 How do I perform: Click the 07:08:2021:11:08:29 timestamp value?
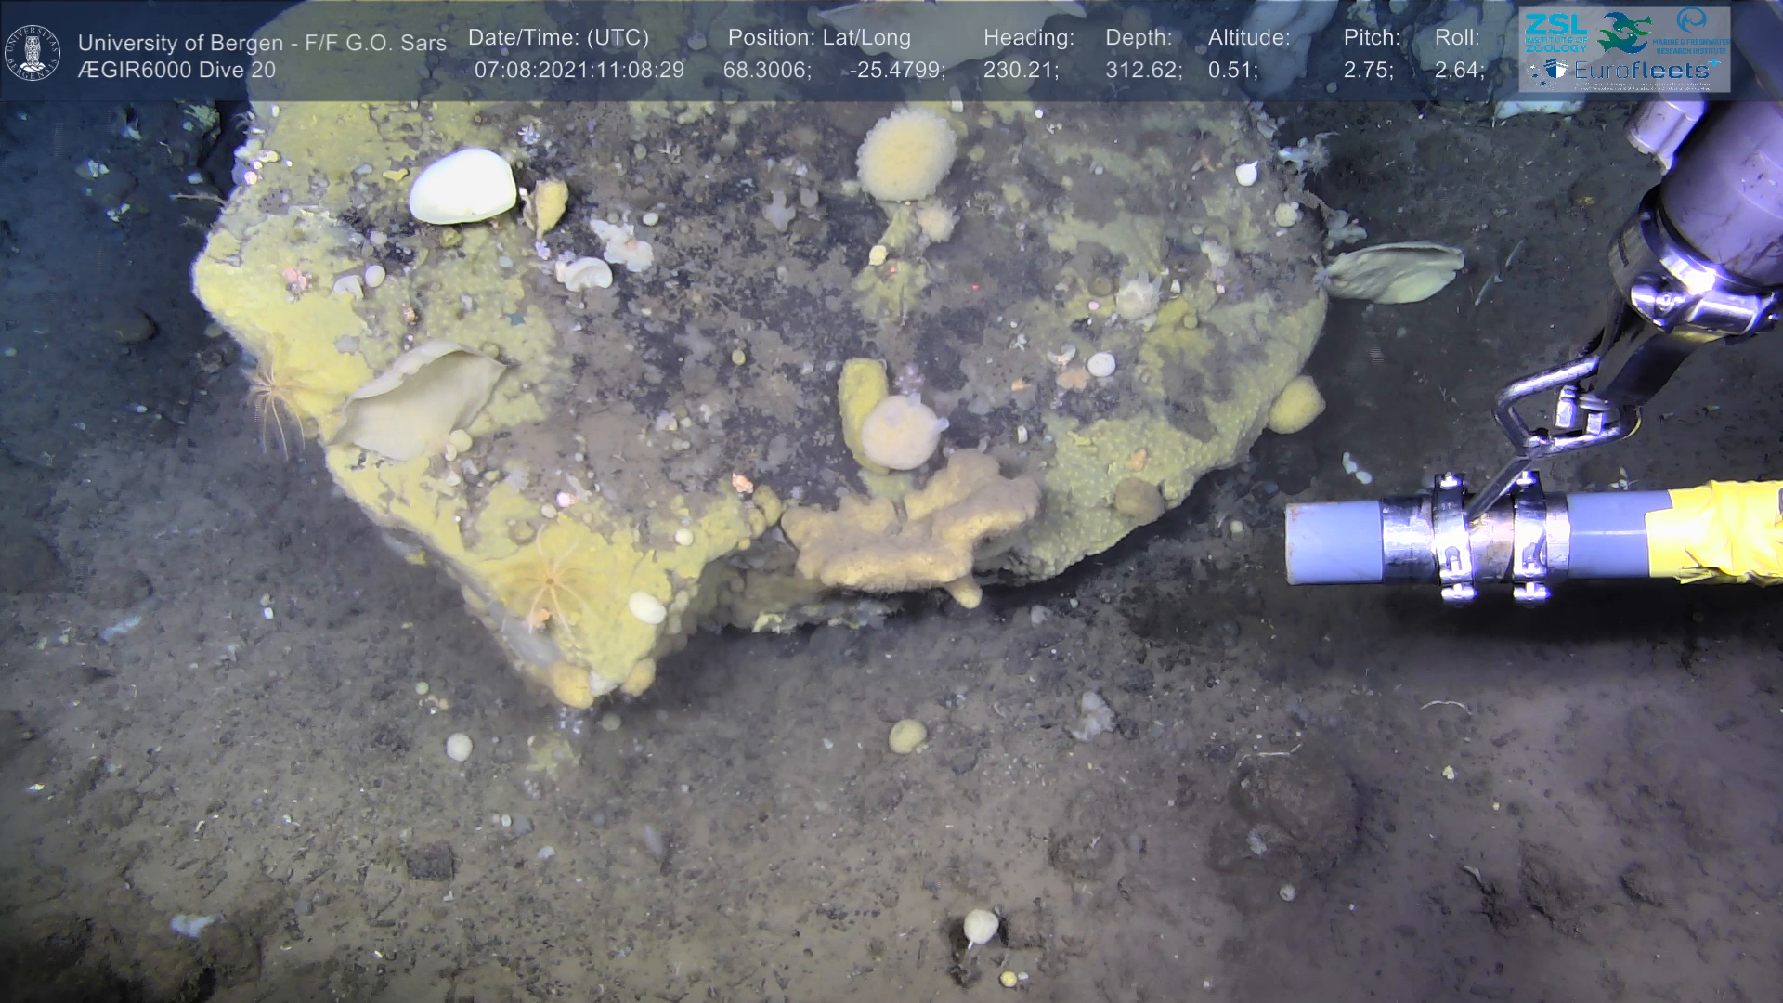[579, 71]
